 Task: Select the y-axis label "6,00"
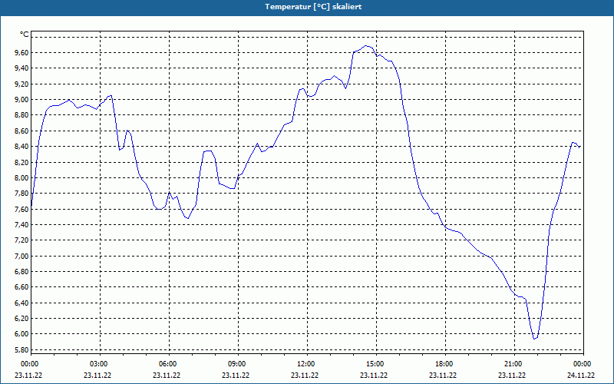pos(22,334)
